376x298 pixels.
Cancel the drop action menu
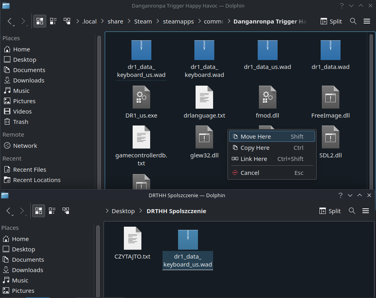click(x=272, y=173)
